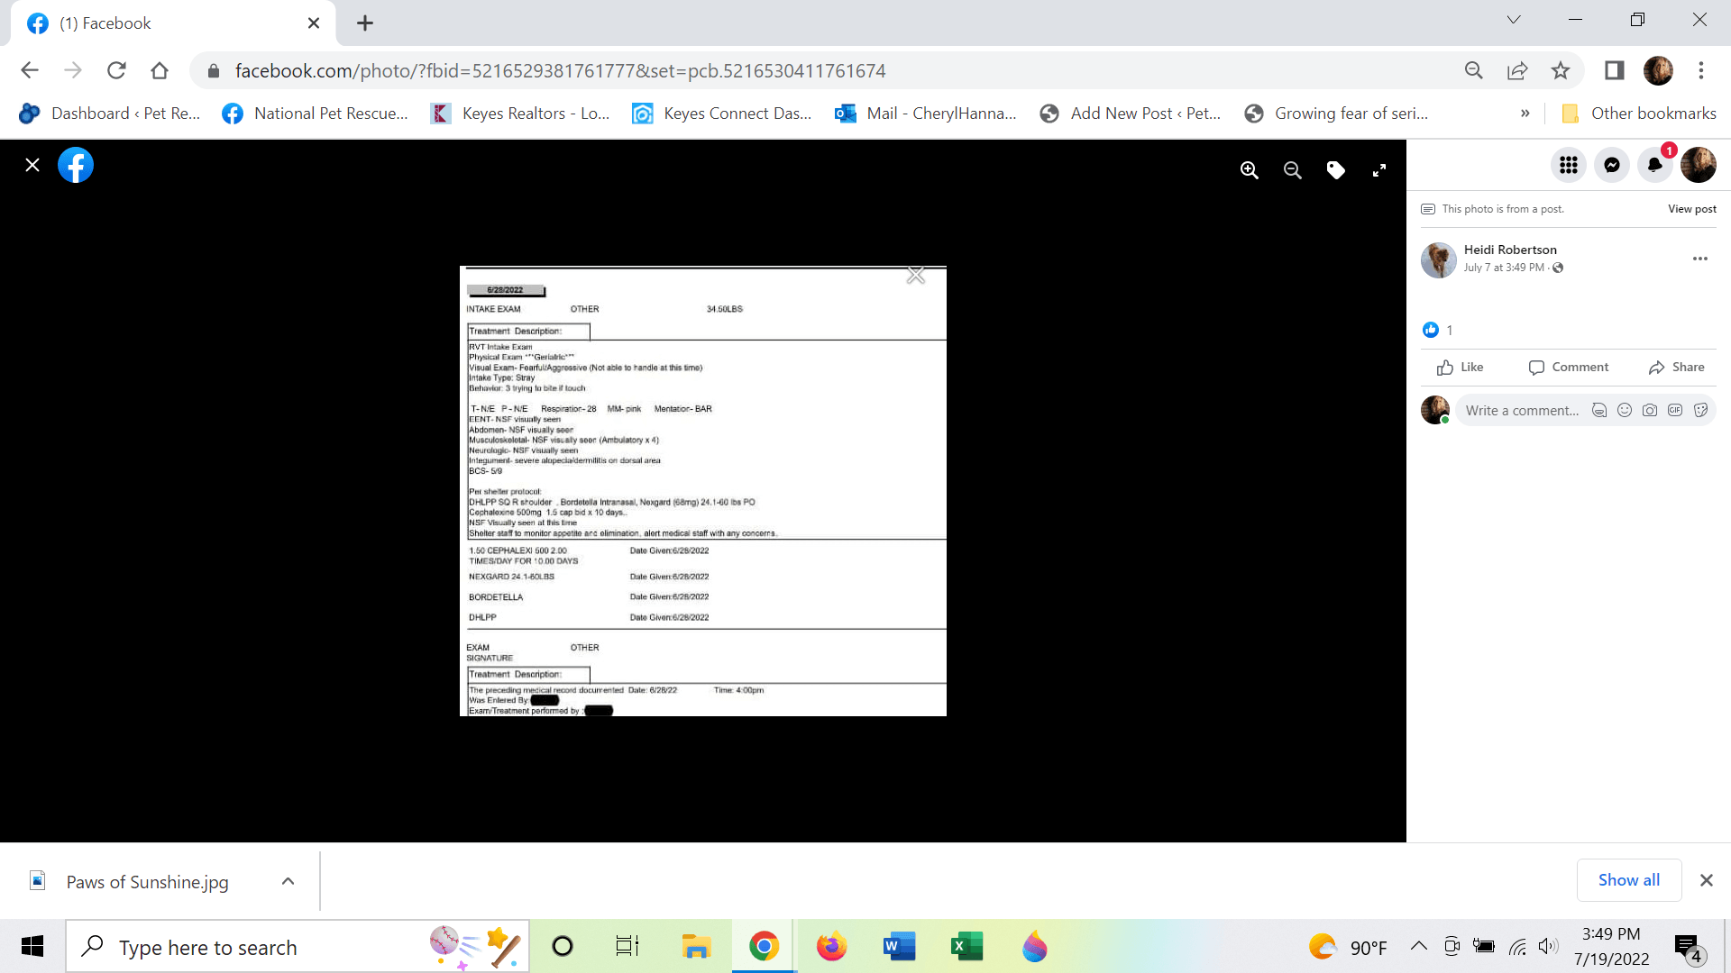Click the Write a comment field
1731x973 pixels.
[1522, 411]
